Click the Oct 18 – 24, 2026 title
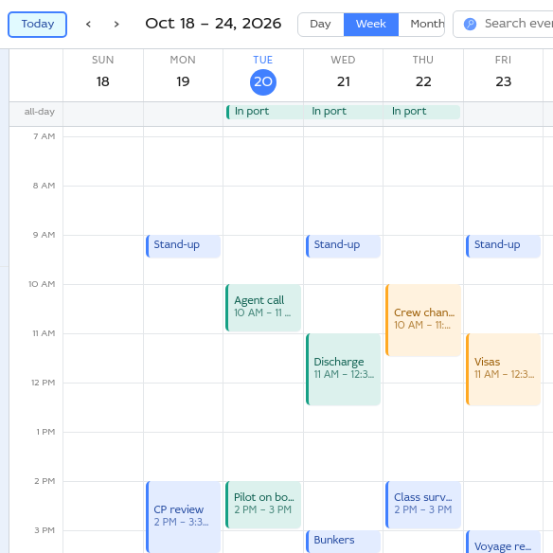The image size is (553, 553). click(x=213, y=24)
